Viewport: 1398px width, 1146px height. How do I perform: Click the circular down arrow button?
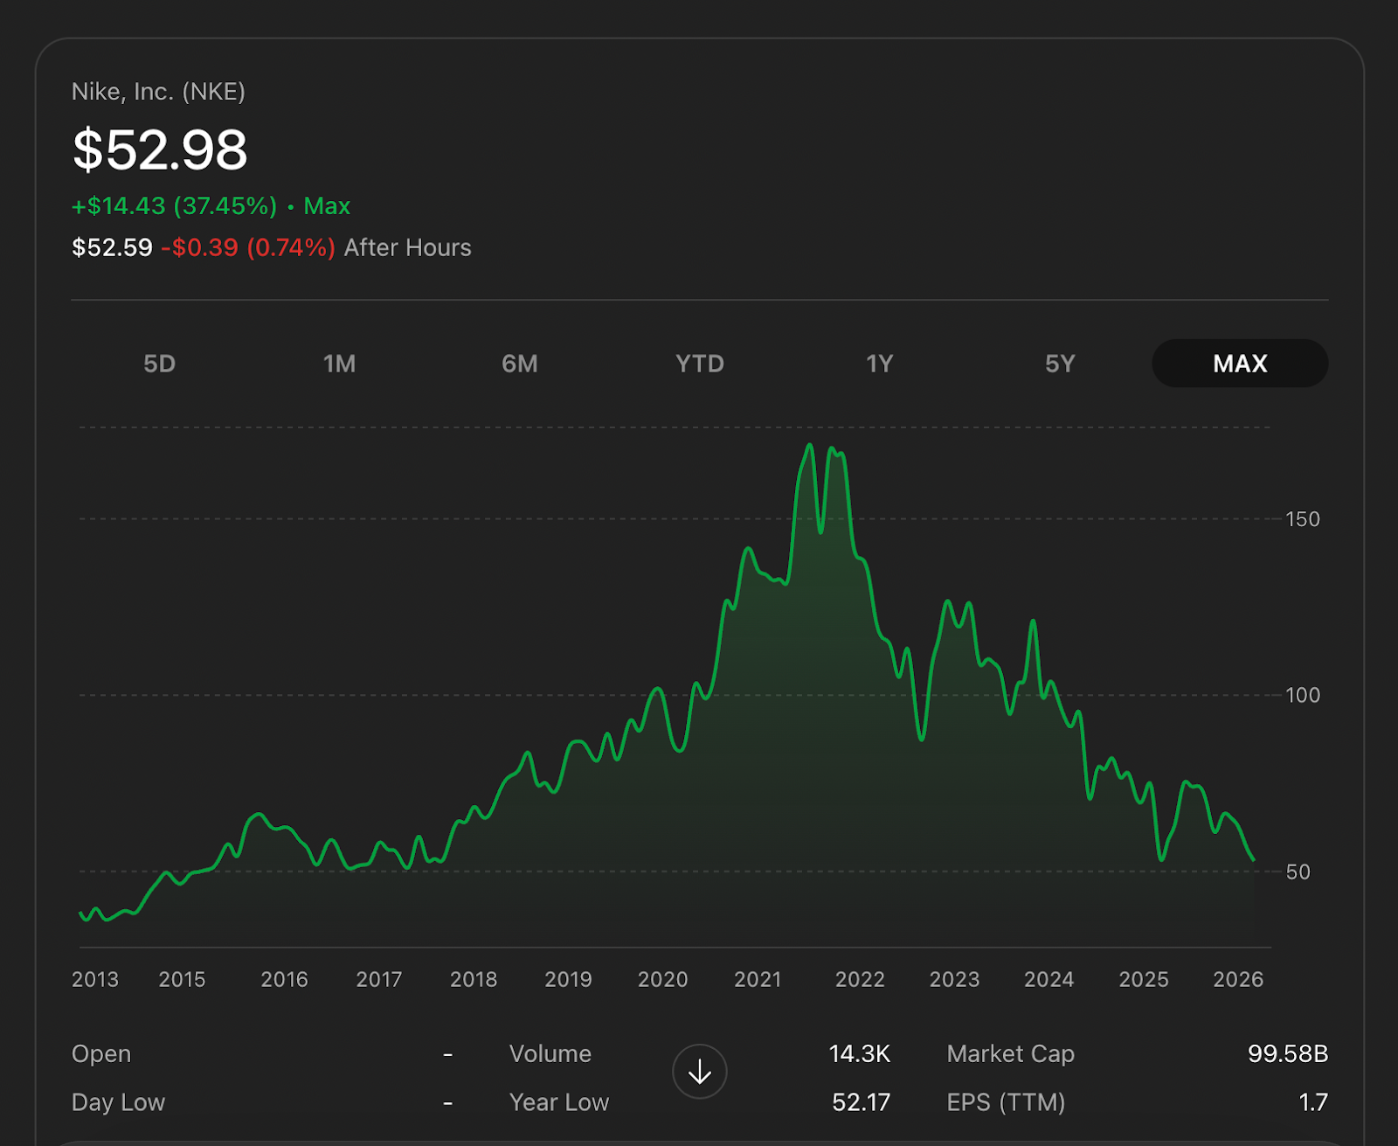700,1072
